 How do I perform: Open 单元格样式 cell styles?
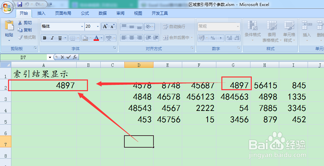(289, 31)
